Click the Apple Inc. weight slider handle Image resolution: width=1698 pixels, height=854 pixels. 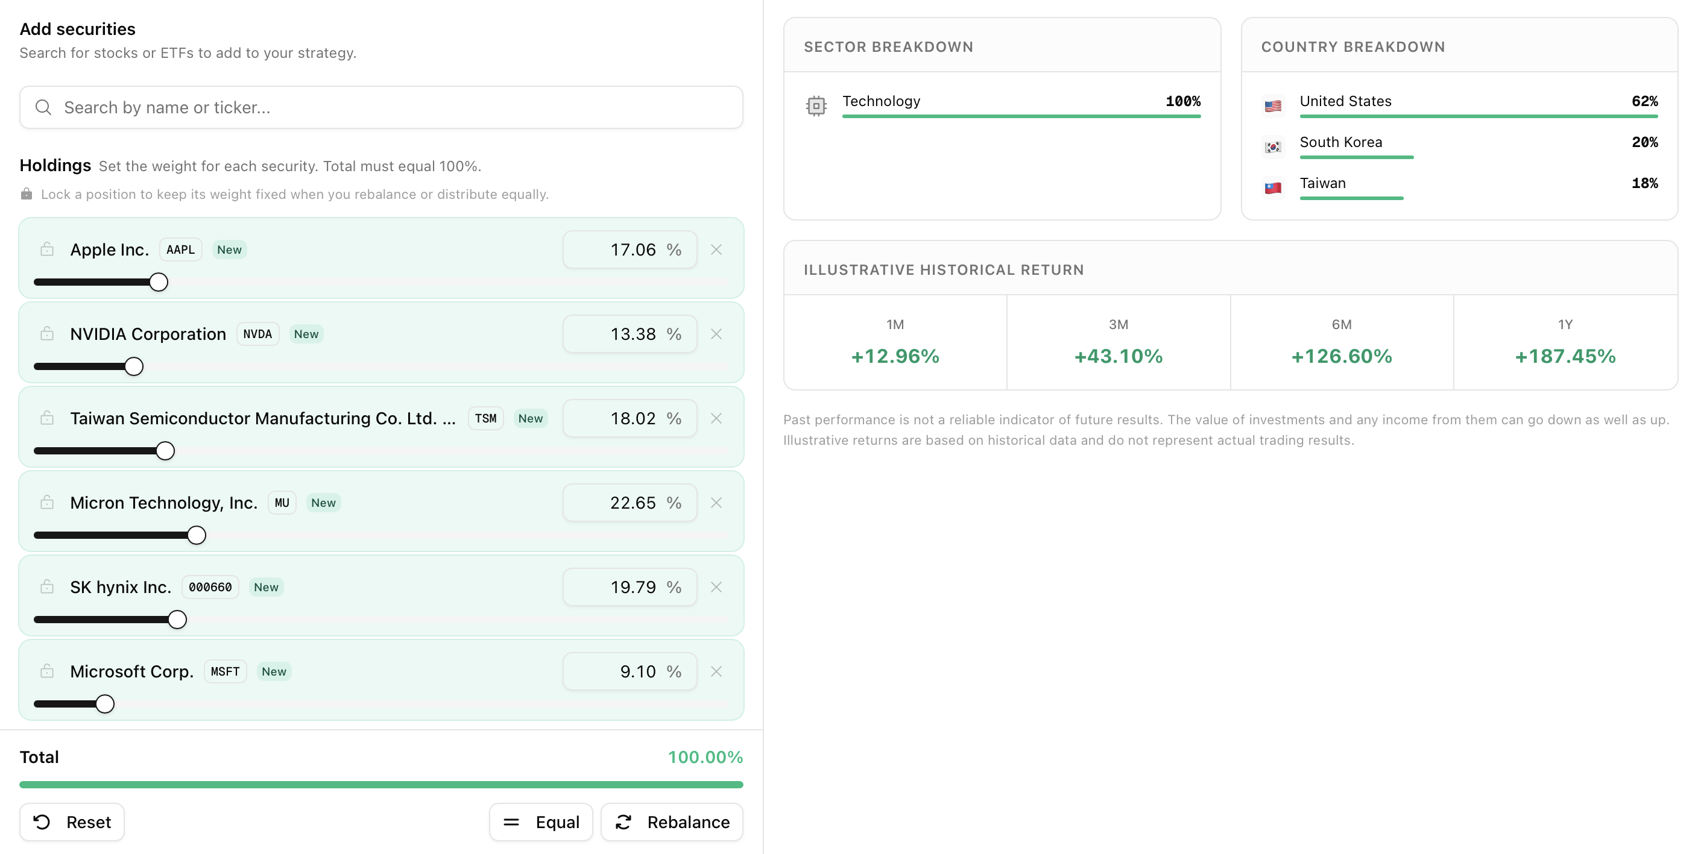158,282
